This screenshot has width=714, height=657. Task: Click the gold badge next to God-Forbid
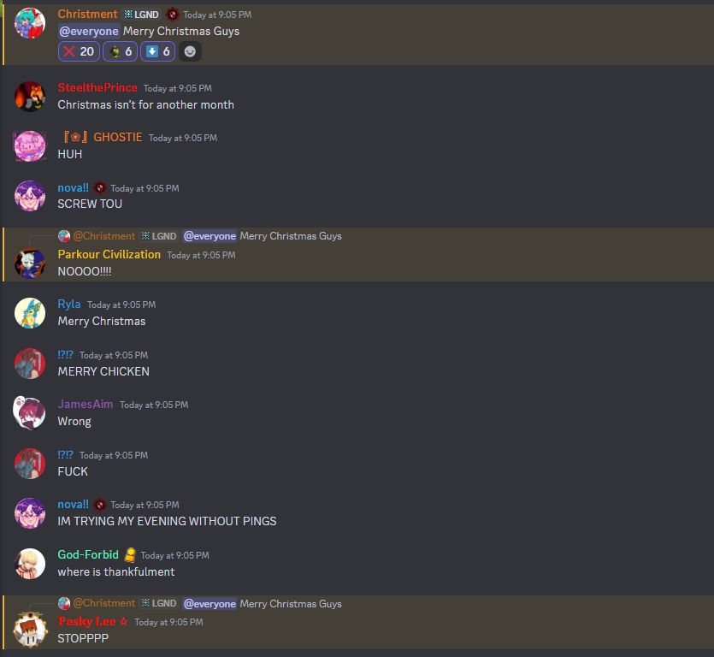tap(130, 554)
